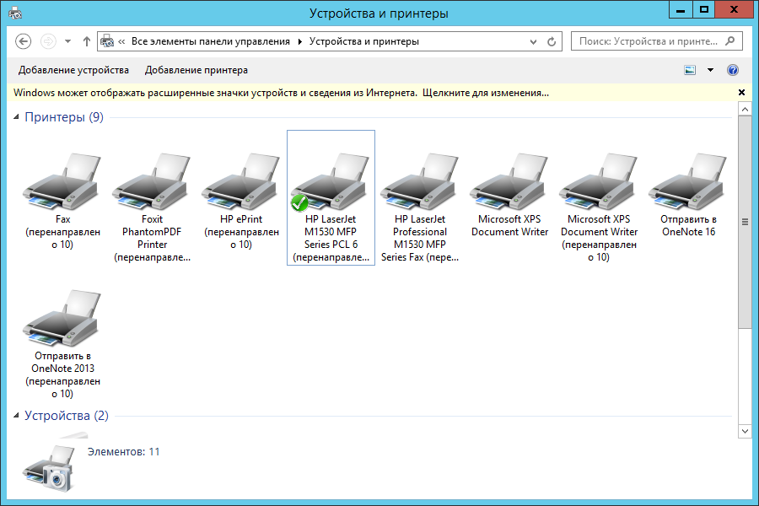Image resolution: width=759 pixels, height=506 pixels.
Task: Click the Элементов: 11 status text
Action: pyautogui.click(x=123, y=452)
